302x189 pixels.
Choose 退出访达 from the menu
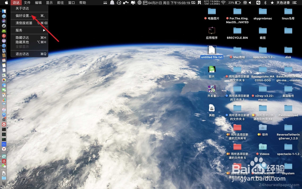29,54
